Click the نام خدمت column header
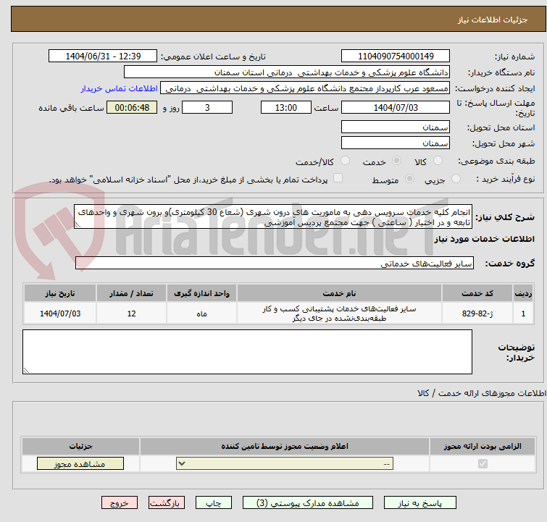Viewport: 547px width, 522px height. [339, 293]
